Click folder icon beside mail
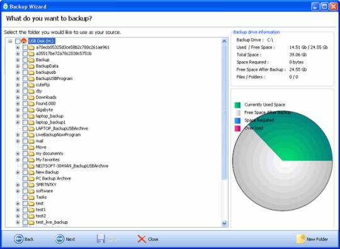Viewport: 340px width, 249px height. point(31,141)
